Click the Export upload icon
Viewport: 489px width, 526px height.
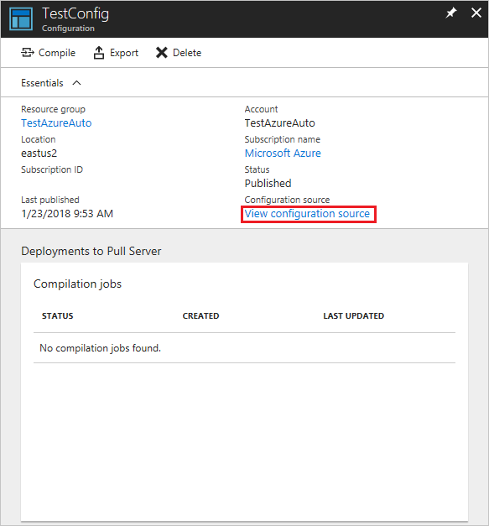[x=99, y=53]
